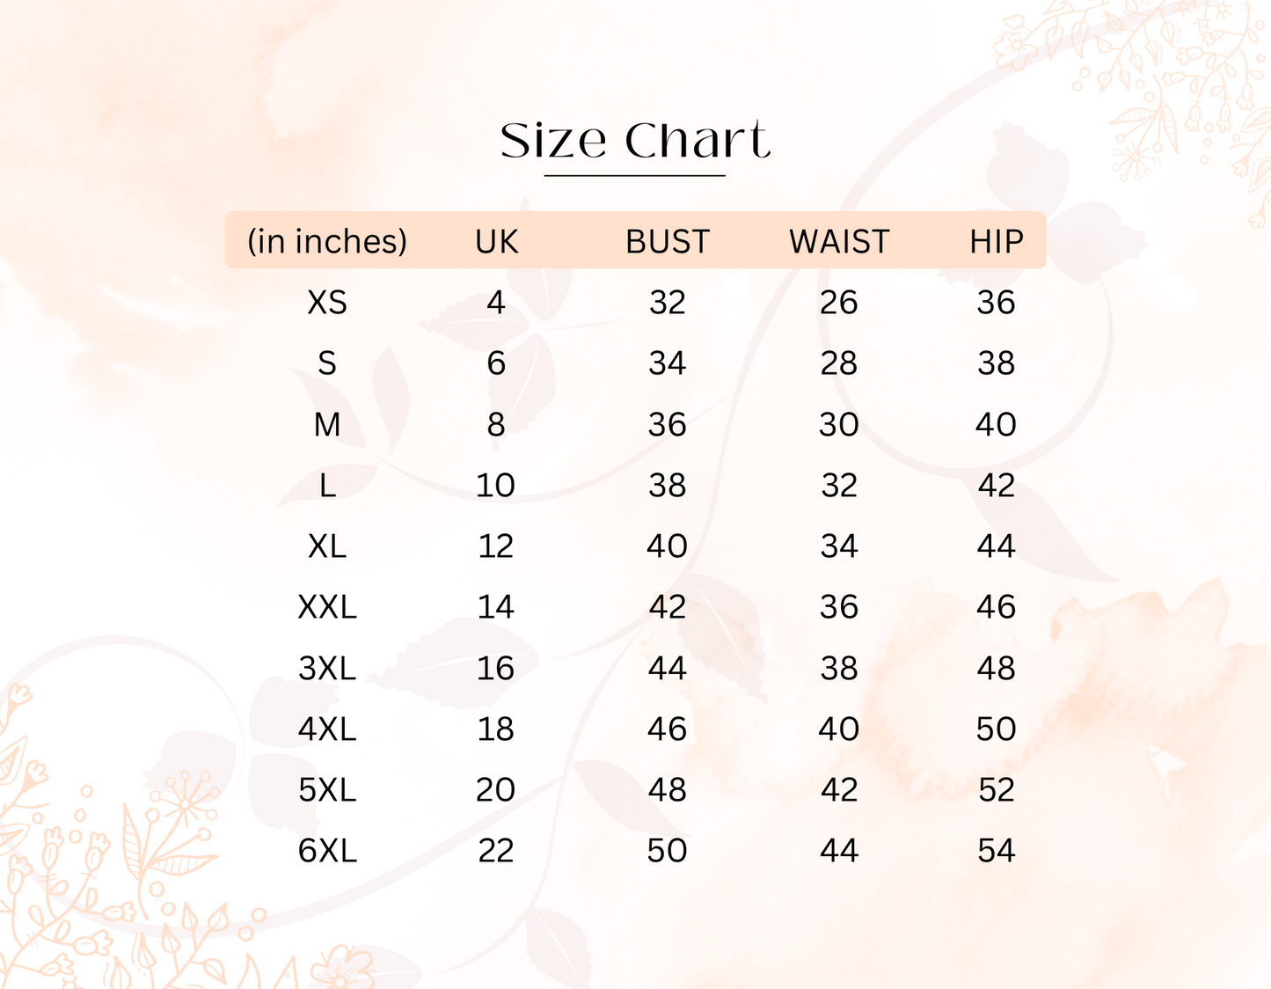Click the waist value 28 for size S
The image size is (1271, 989).
point(838,363)
